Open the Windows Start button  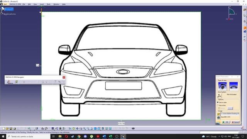3,136
